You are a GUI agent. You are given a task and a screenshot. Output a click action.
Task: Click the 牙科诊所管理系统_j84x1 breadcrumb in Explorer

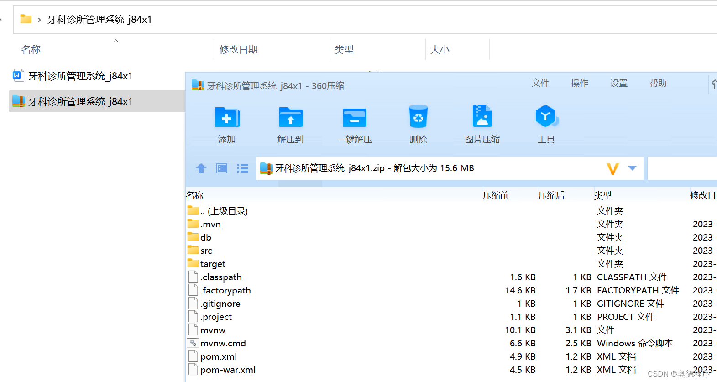99,20
